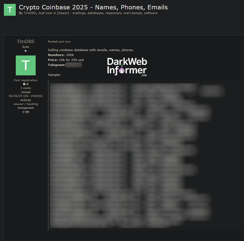Click the thread title 'Crypto Coinbase 2025'
Viewport: 244px width, 241px height.
point(93,7)
